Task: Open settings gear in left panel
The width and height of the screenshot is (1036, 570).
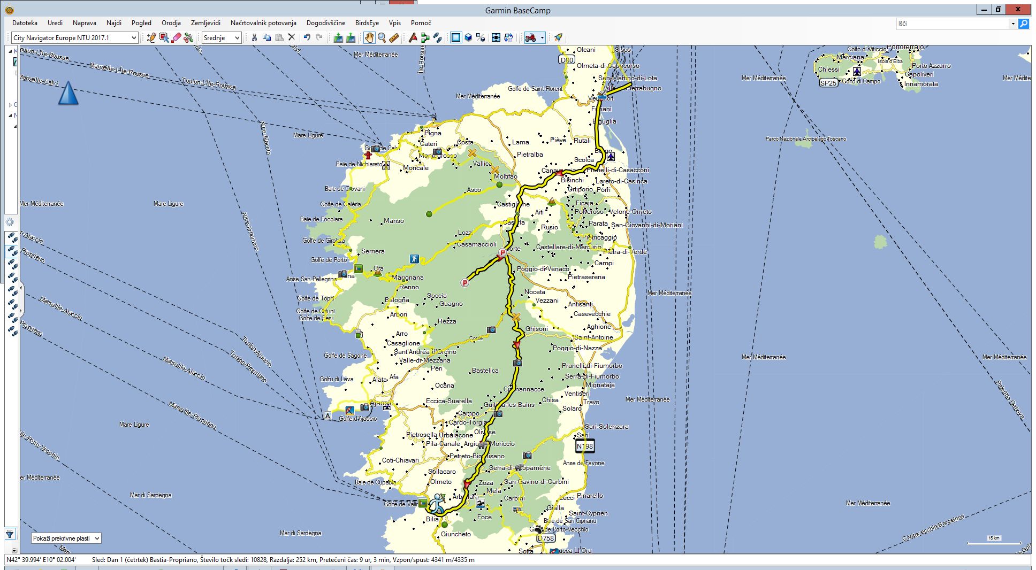Action: pos(10,222)
